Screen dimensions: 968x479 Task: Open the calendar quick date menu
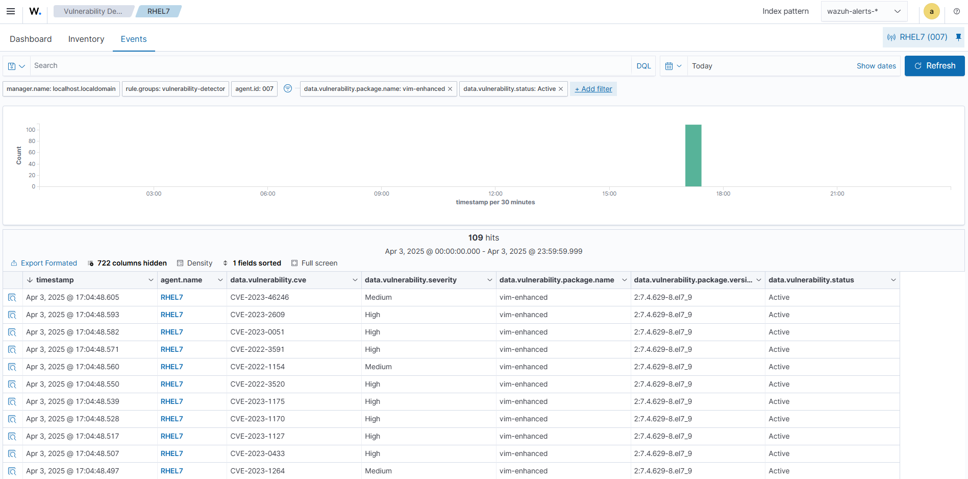point(673,66)
